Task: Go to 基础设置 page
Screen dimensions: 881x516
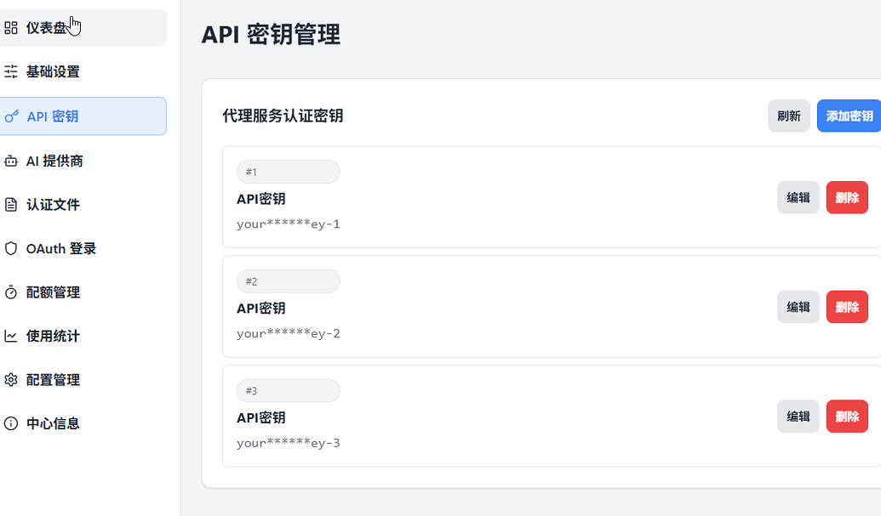Action: (83, 71)
